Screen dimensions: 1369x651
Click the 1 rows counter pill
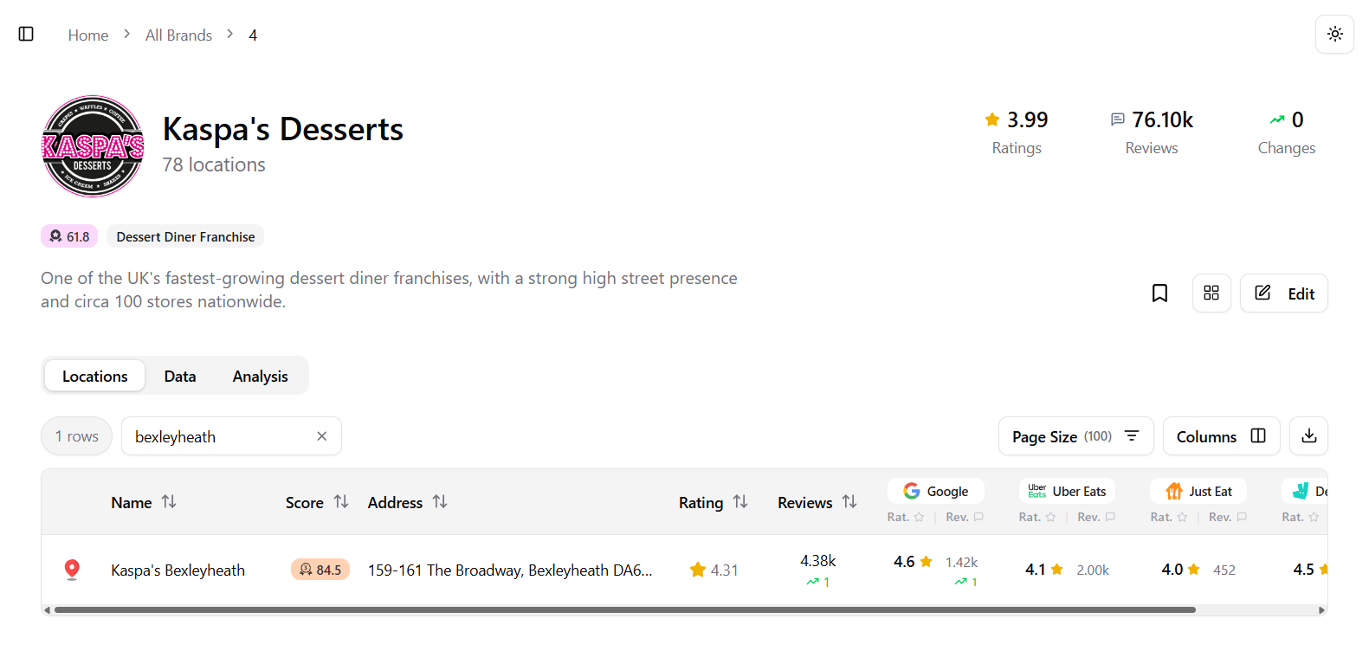click(x=77, y=436)
